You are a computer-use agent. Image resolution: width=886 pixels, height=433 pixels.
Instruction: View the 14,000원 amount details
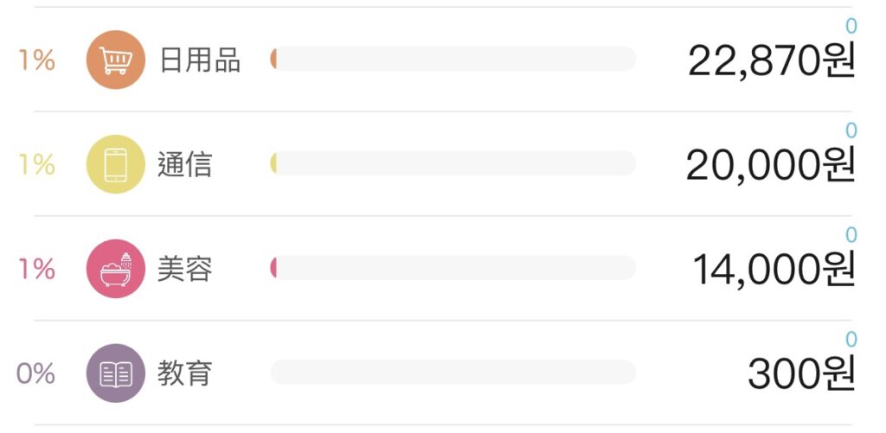pos(774,270)
